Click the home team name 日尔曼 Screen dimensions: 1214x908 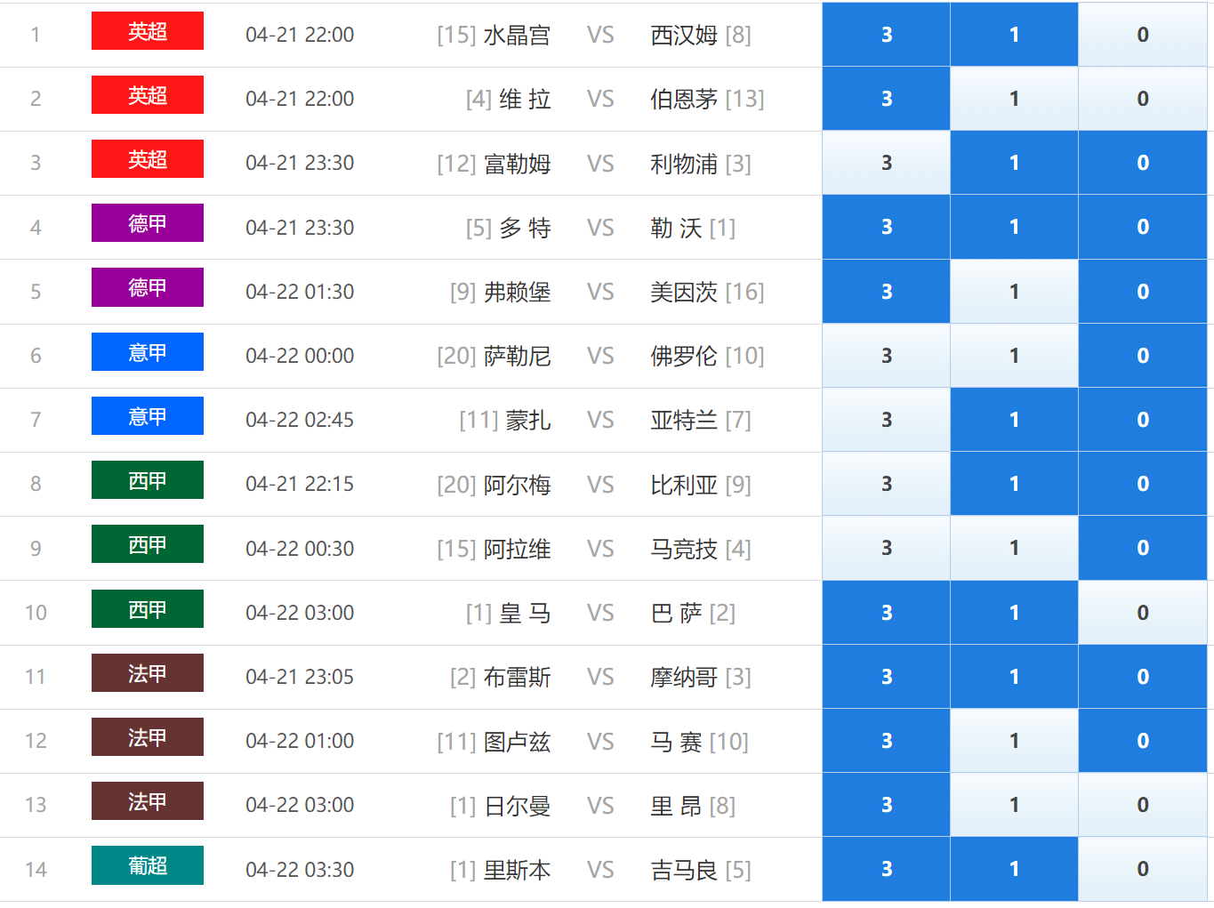(x=518, y=806)
